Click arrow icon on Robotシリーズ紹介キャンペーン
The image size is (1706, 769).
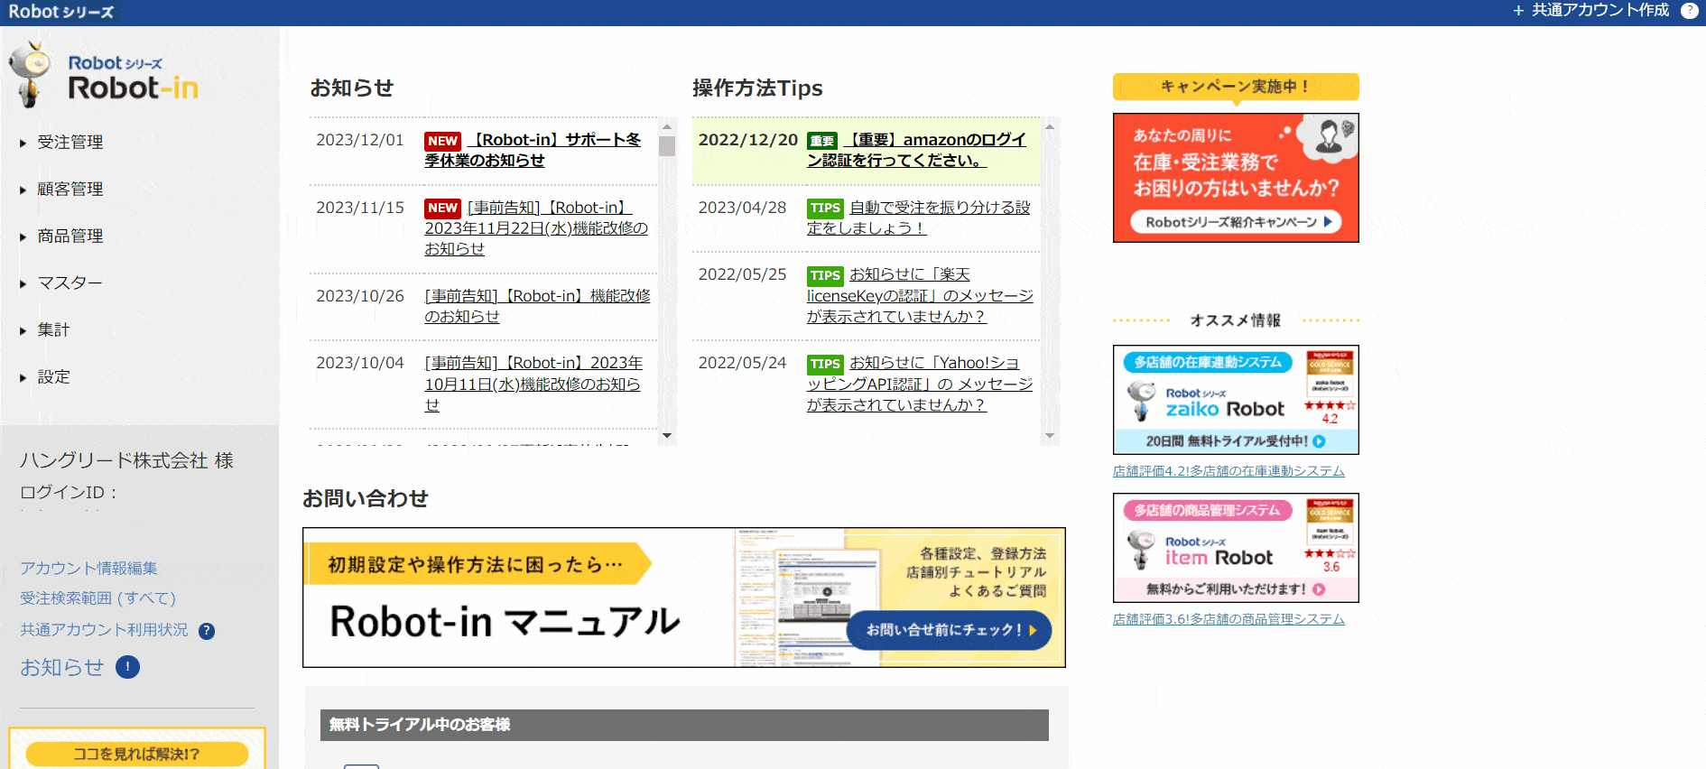coord(1328,222)
